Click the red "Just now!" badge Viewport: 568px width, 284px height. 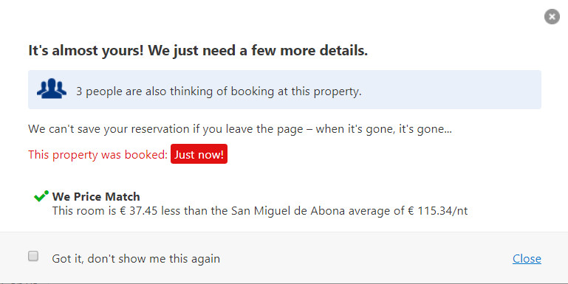pyautogui.click(x=199, y=154)
